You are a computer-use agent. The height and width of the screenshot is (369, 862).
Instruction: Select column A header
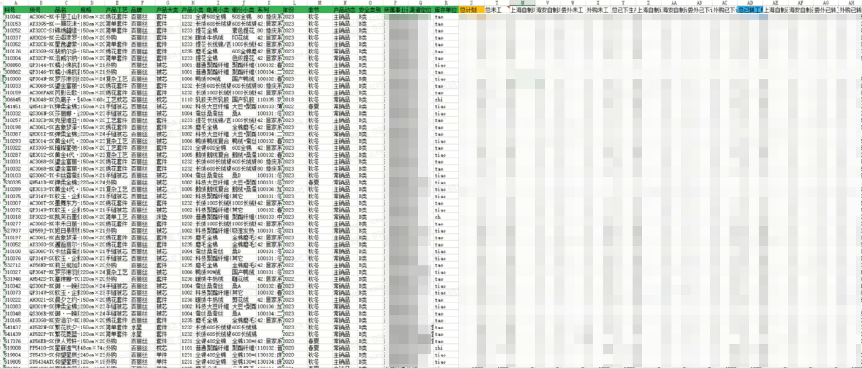click(x=15, y=3)
